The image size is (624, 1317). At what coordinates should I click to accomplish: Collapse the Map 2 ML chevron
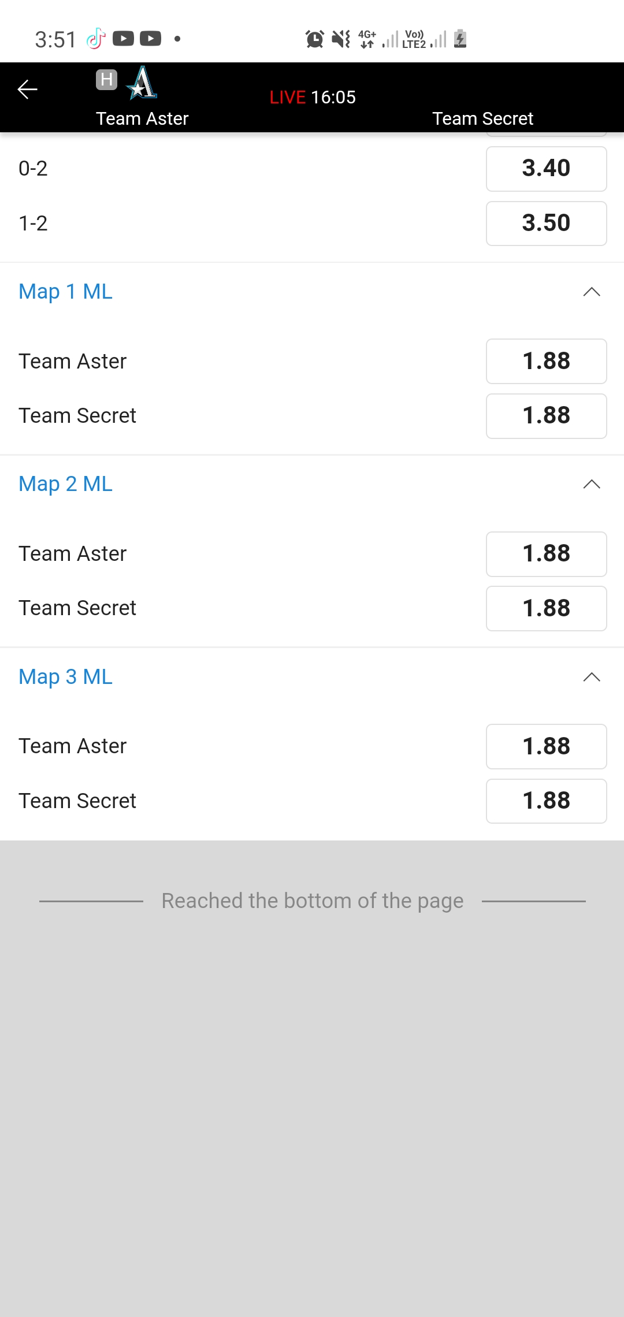(592, 484)
